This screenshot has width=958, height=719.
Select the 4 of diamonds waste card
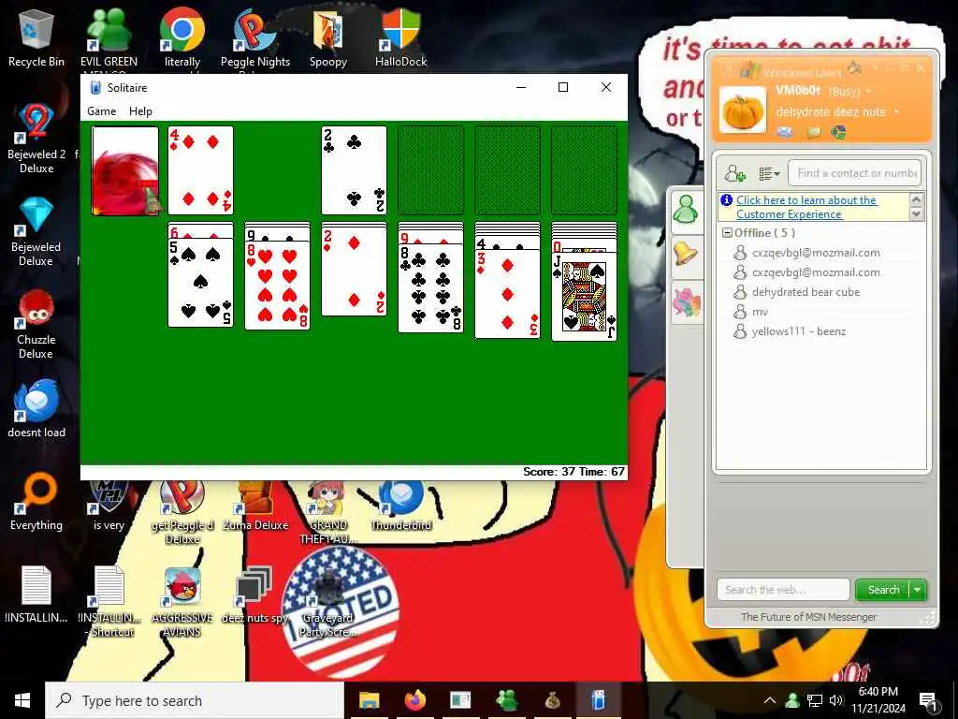tap(200, 170)
